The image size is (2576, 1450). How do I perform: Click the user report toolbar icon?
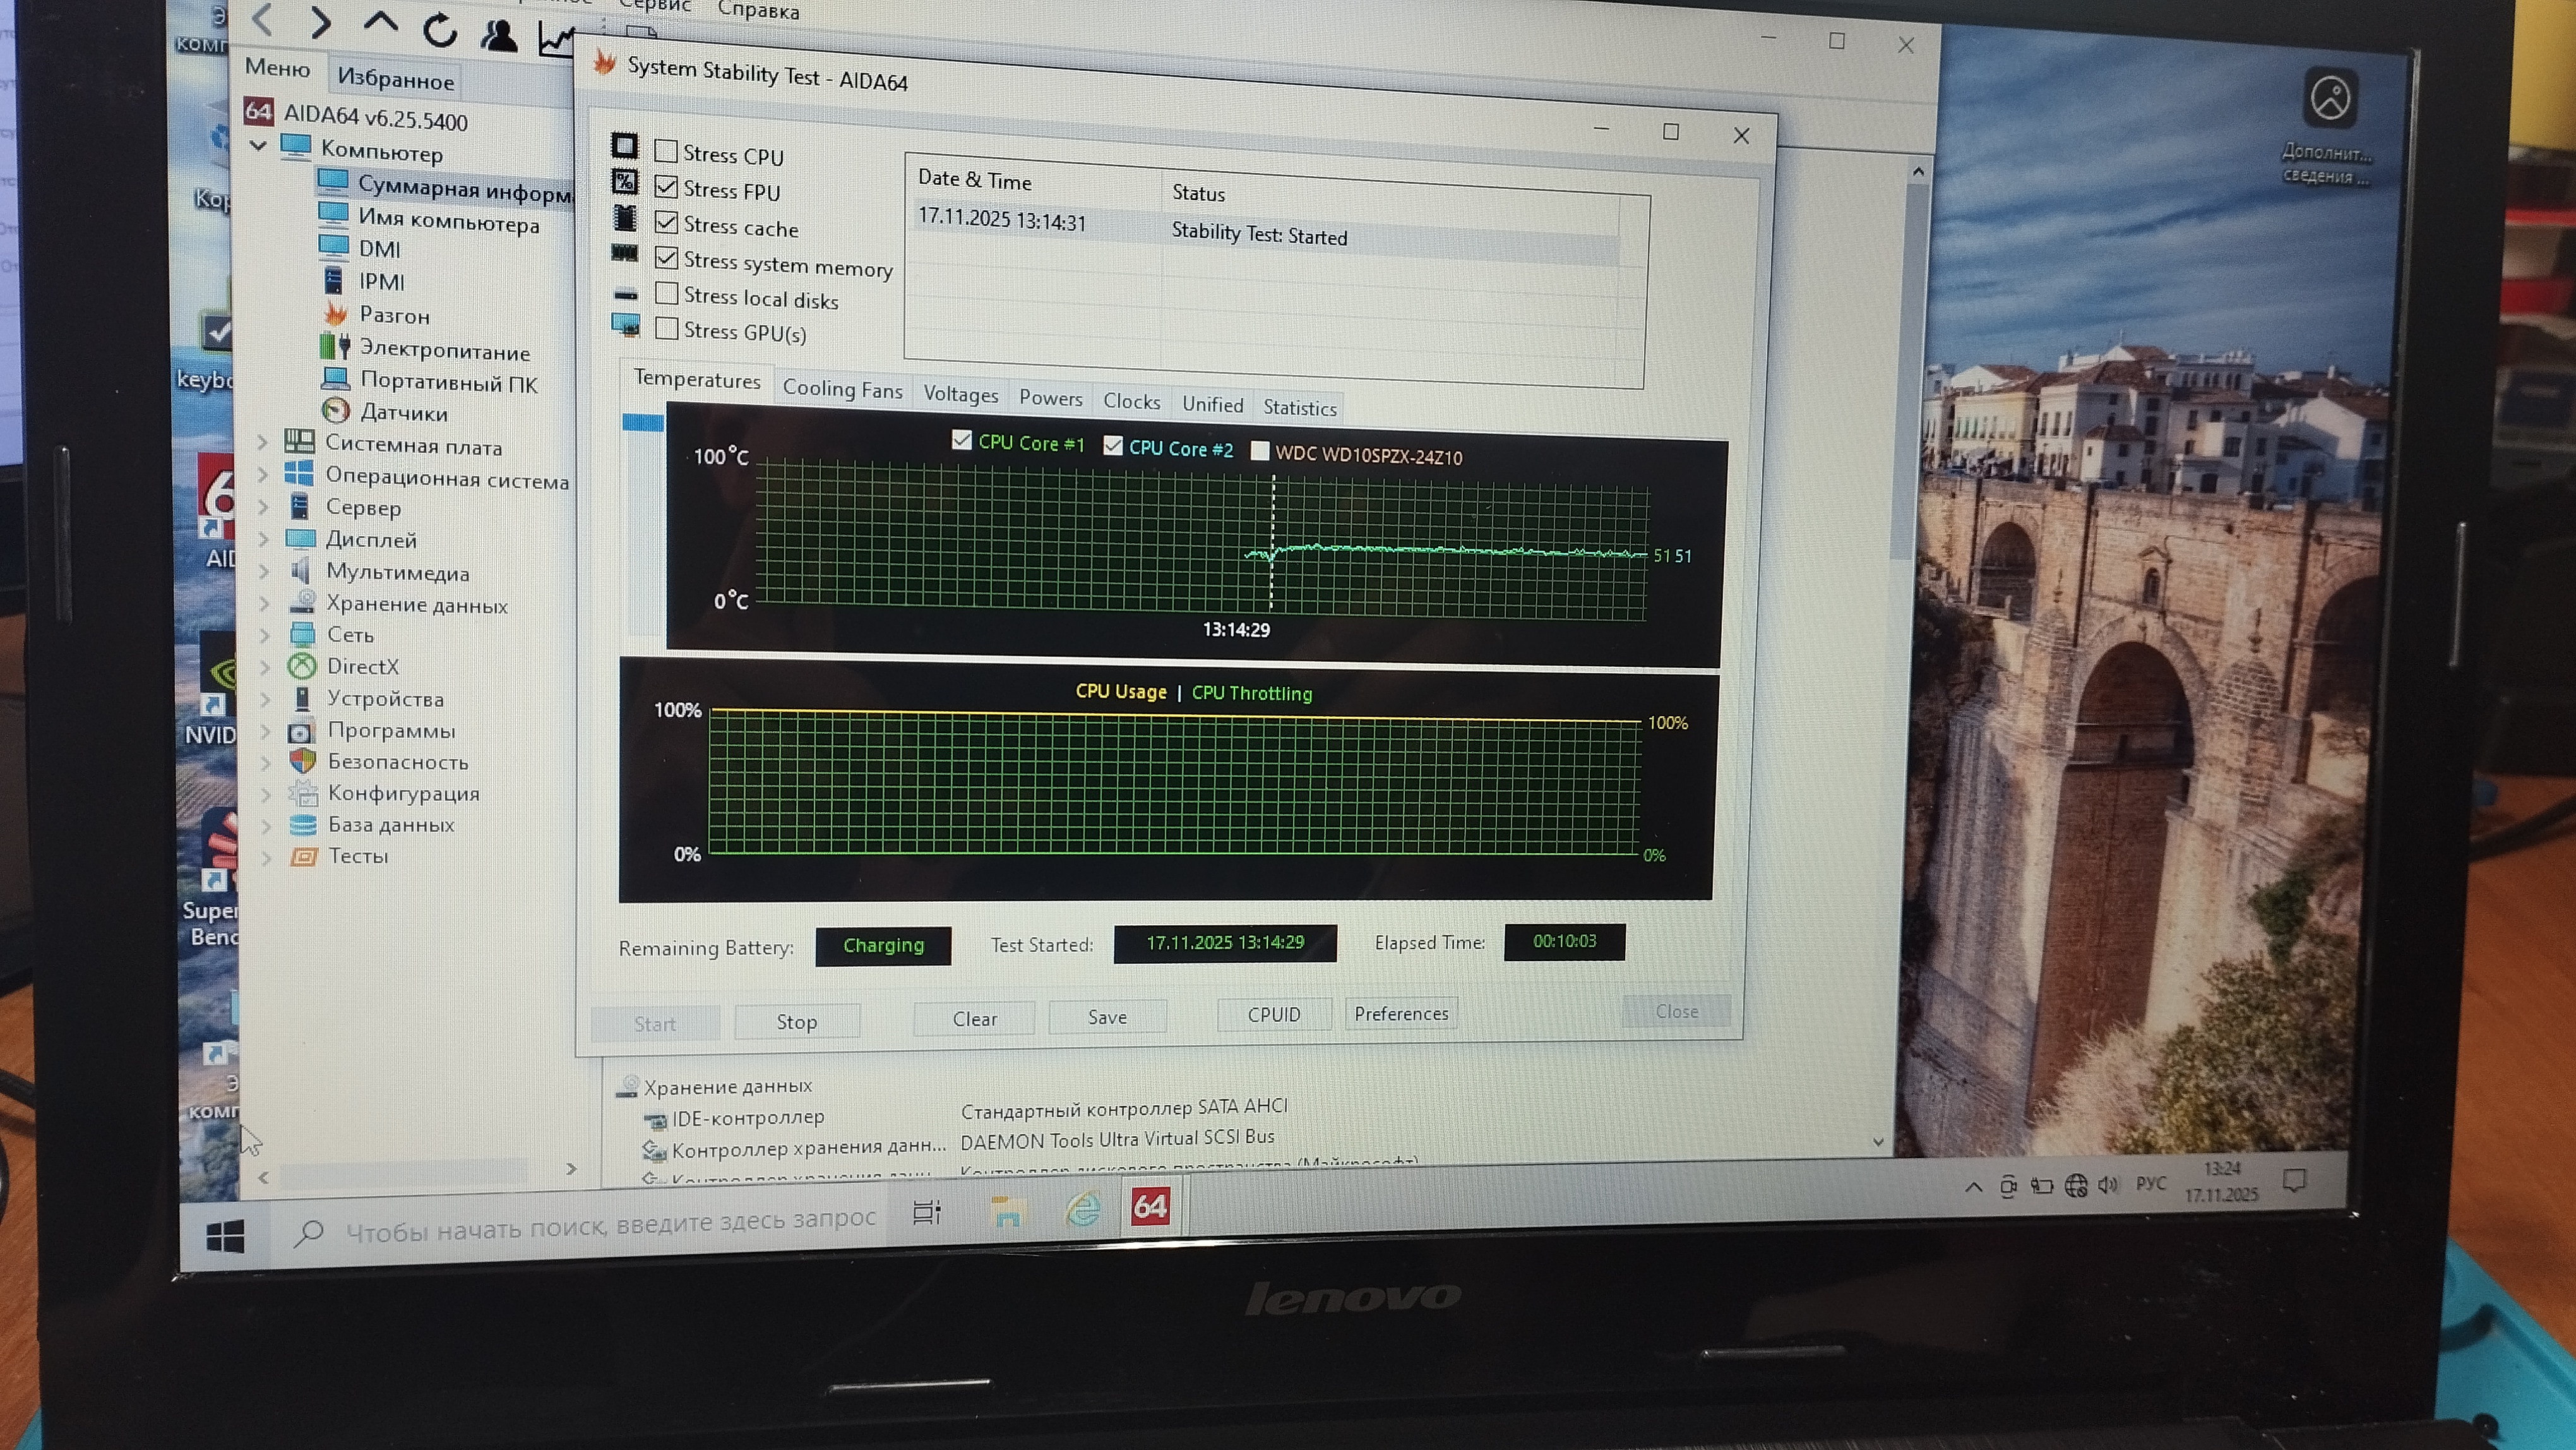(x=499, y=36)
